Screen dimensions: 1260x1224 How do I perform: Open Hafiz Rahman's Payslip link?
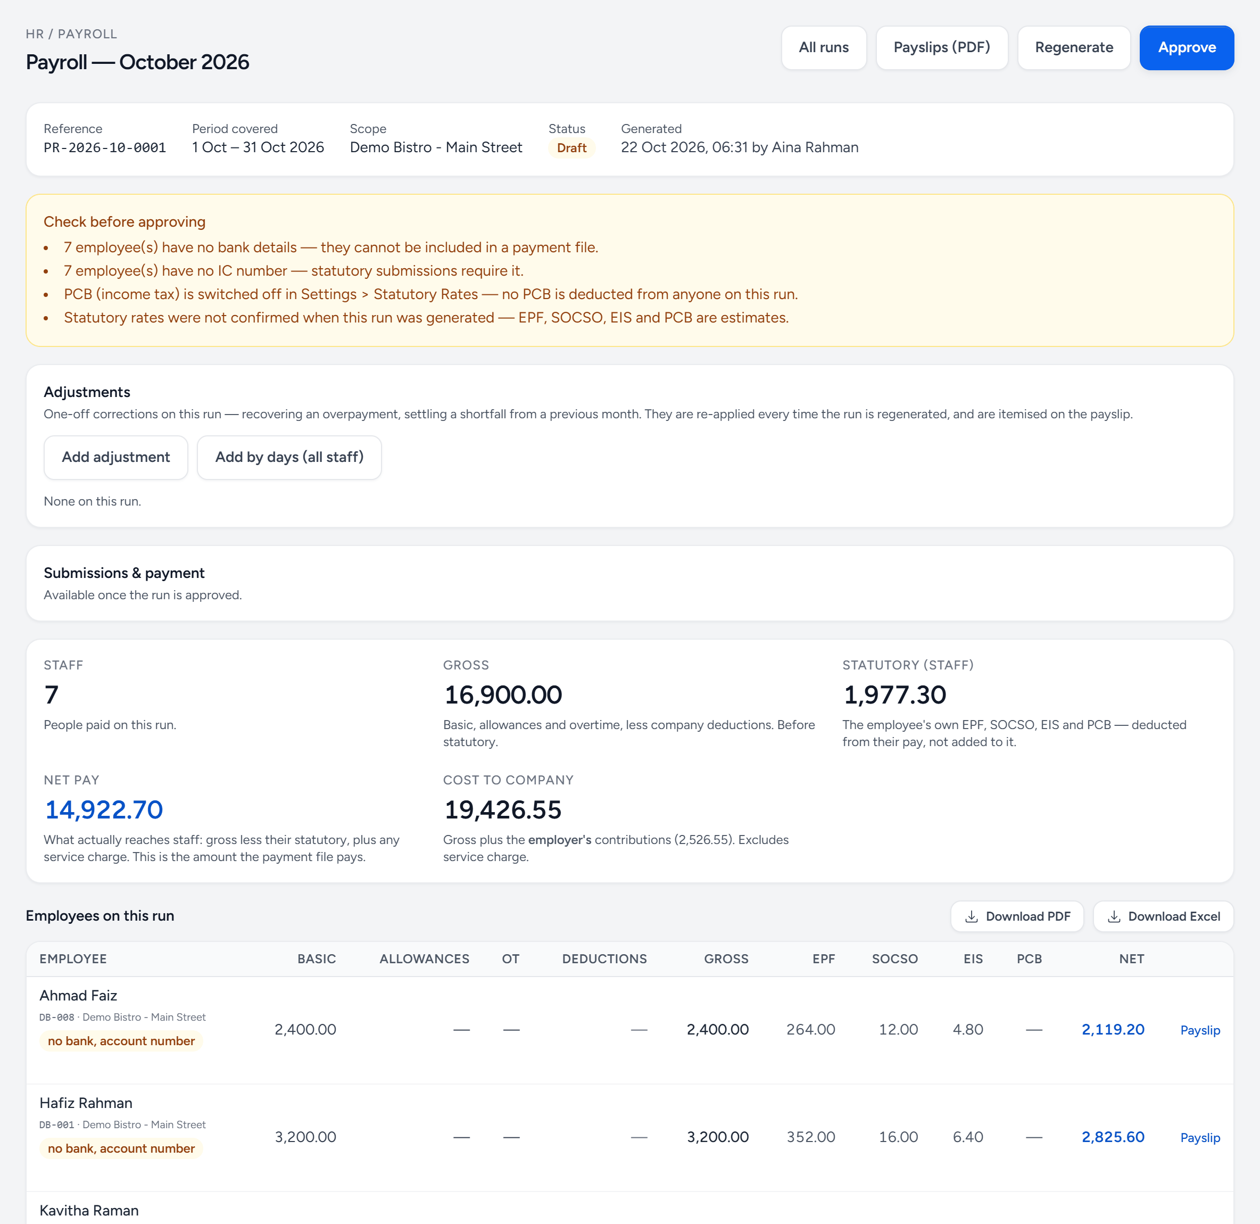coord(1199,1137)
